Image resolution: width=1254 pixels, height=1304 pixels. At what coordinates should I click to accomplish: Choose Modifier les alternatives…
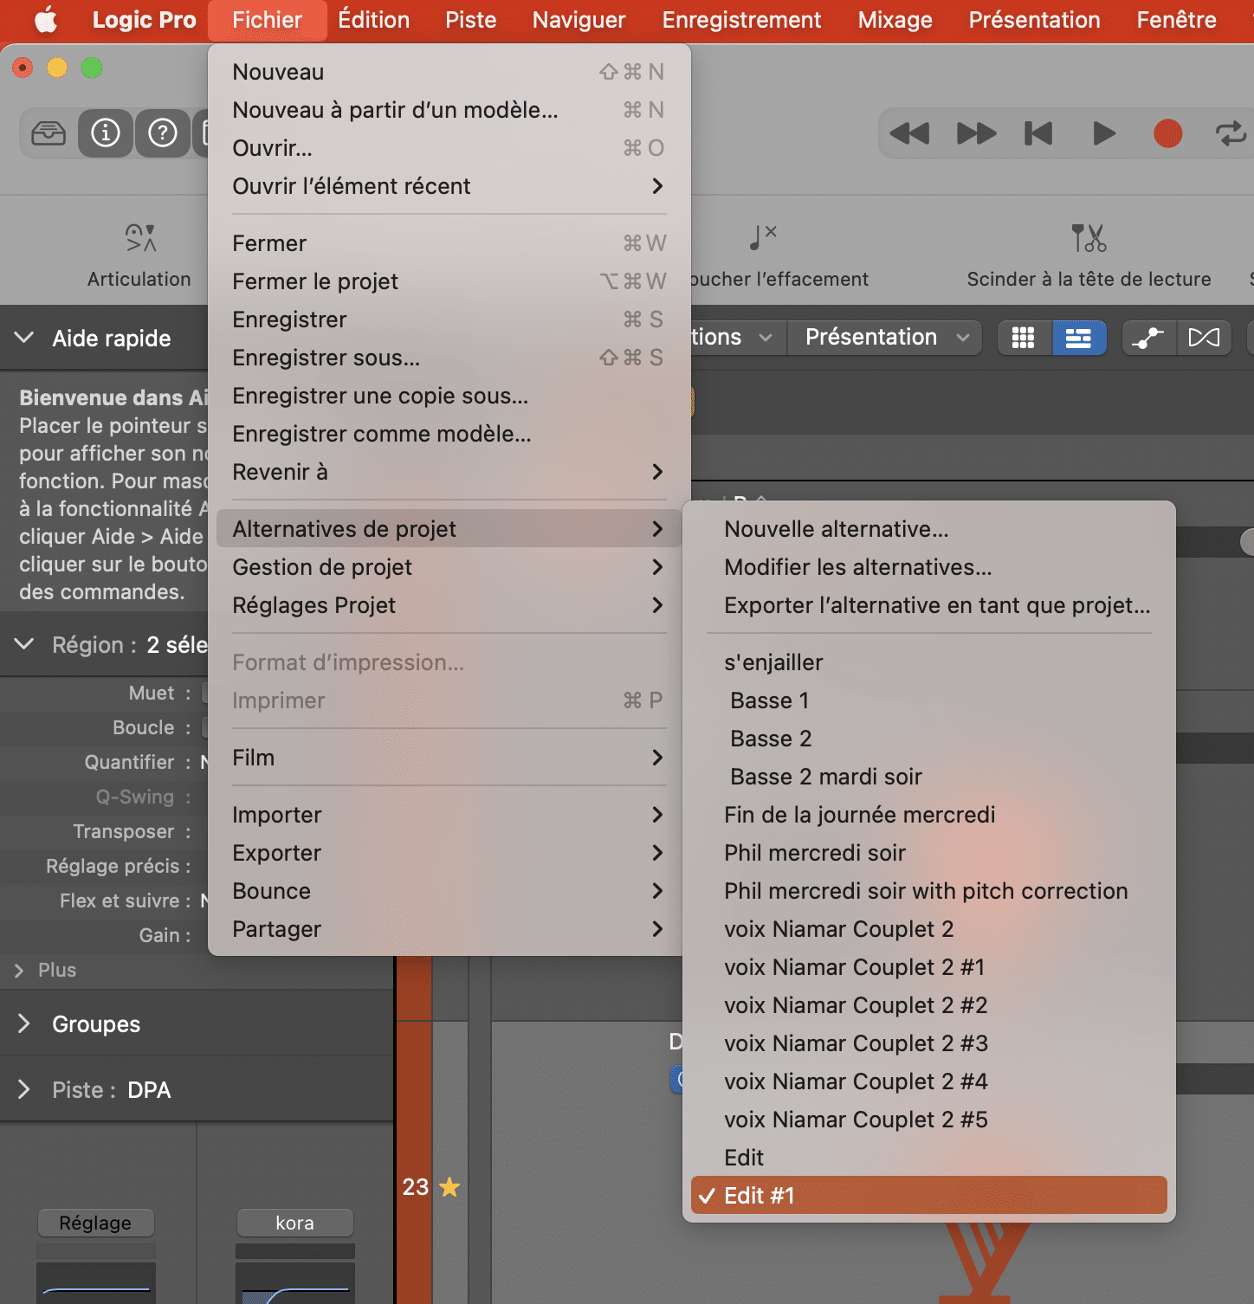click(x=928, y=567)
